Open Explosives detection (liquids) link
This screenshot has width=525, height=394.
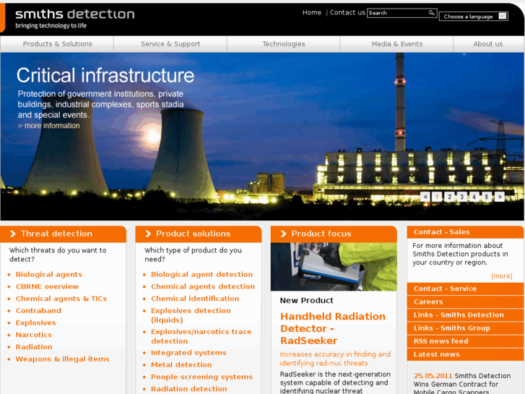[x=191, y=315]
